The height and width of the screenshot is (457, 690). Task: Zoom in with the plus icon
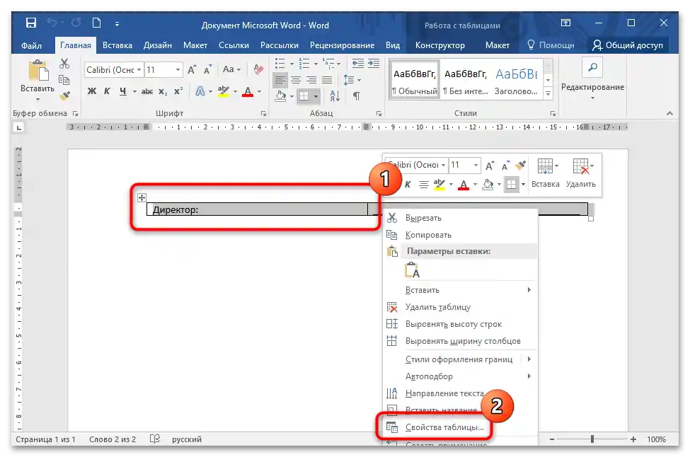tap(633, 439)
